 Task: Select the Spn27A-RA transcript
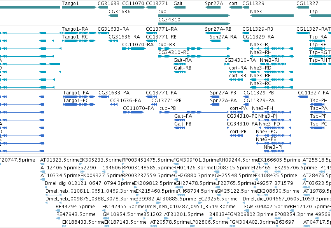pyautogui.click(x=215, y=41)
